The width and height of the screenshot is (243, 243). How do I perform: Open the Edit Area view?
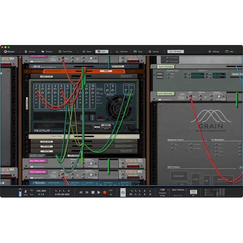[122, 51]
